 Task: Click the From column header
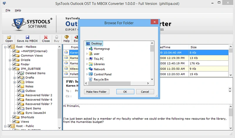pyautogui.click(x=74, y=47)
